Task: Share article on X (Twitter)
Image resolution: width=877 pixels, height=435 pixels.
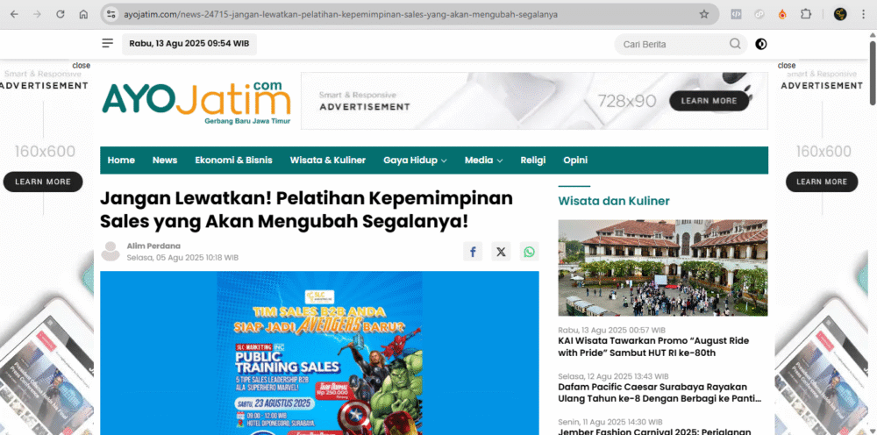Action: click(501, 252)
